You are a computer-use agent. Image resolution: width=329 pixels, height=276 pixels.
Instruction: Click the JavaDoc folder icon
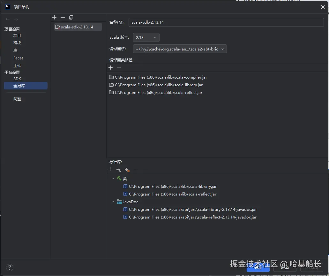tap(119, 202)
